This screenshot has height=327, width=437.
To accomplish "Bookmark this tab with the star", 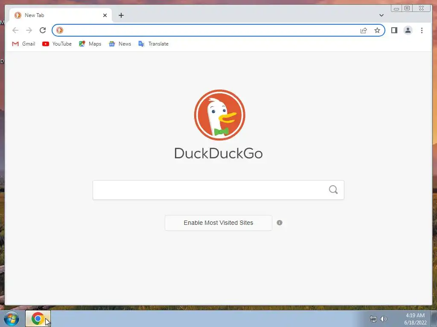I will pyautogui.click(x=377, y=30).
